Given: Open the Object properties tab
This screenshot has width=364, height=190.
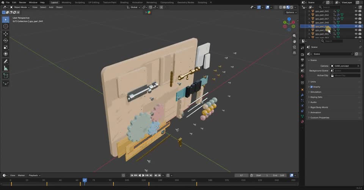Looking at the screenshot, I should click(302, 90).
